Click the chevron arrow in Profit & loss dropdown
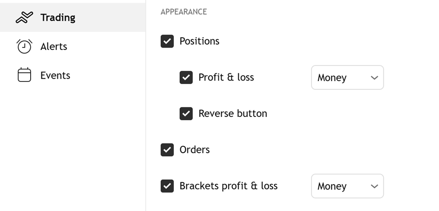The width and height of the screenshot is (439, 211). (374, 78)
